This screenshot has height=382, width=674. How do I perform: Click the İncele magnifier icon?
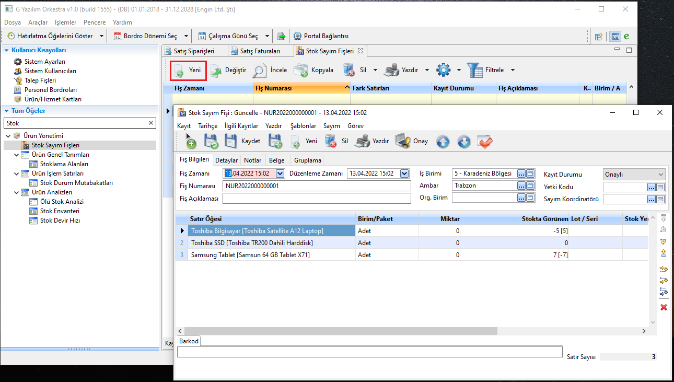(260, 70)
